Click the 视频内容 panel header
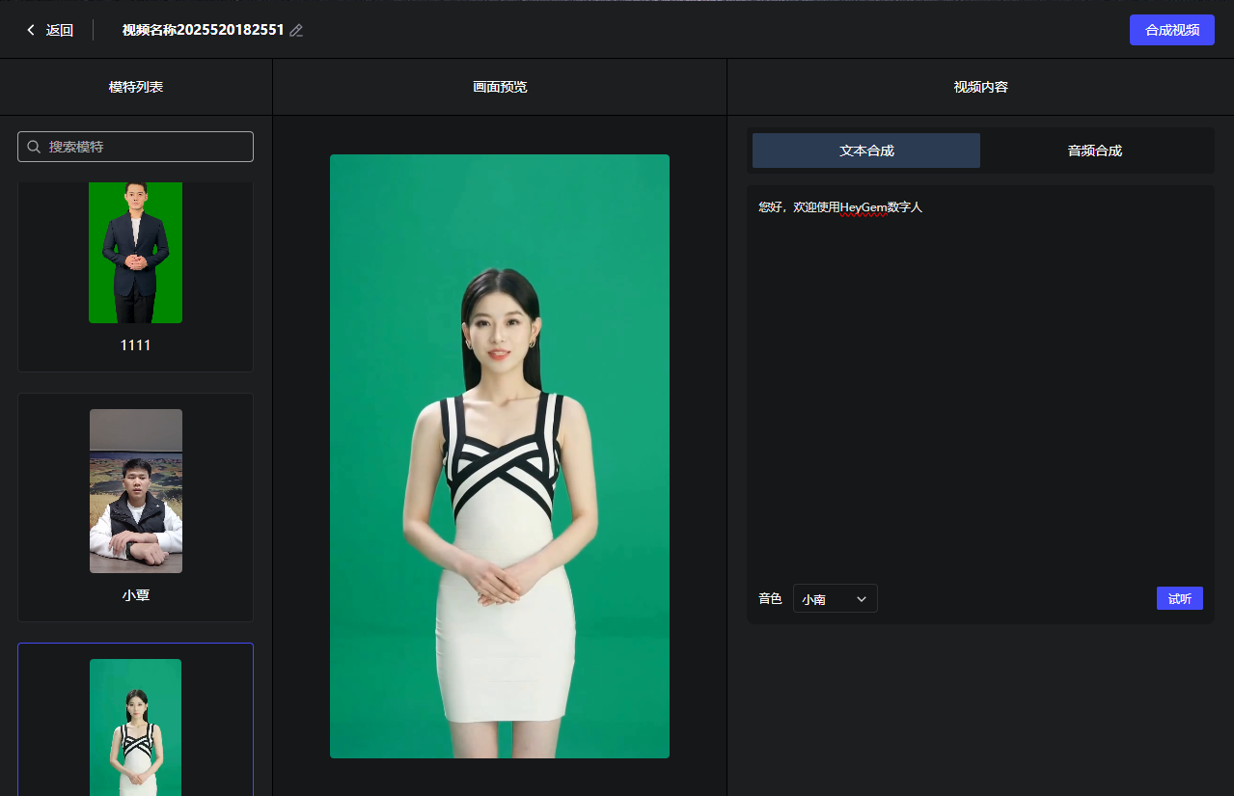 click(980, 87)
